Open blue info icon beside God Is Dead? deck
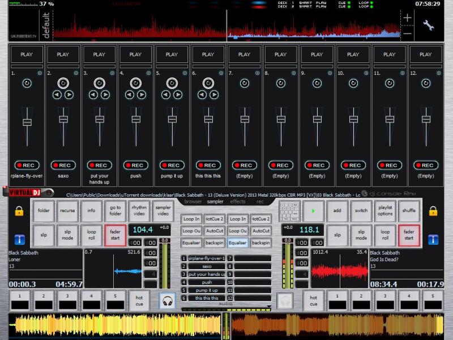Screen dimensions: 453x340 (433, 240)
